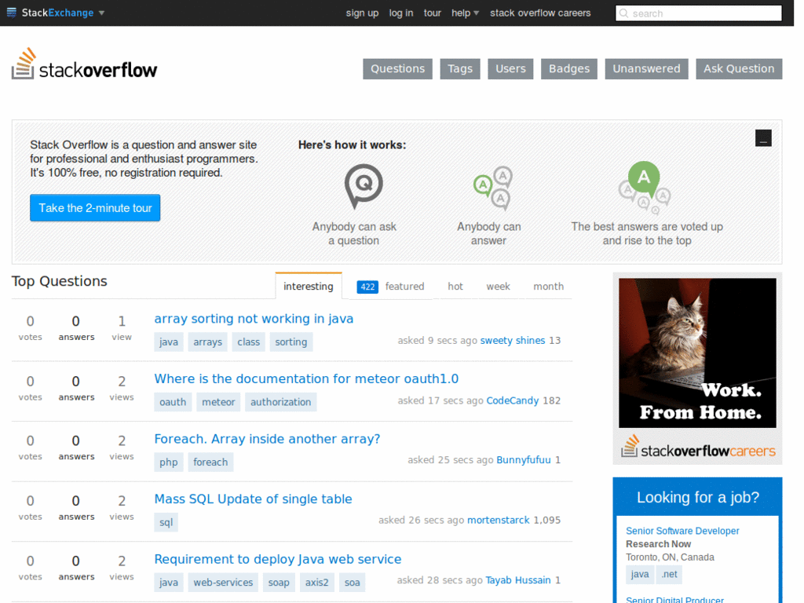Viewport: 804px width, 603px height.
Task: Open user Bunnyfufuu profile
Action: click(x=524, y=460)
